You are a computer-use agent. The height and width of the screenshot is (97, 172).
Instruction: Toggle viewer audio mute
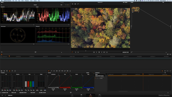tap(78, 52)
